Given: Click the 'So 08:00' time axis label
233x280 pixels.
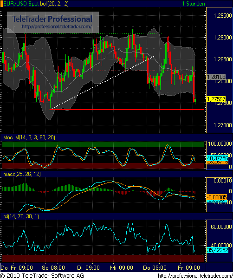Looking at the screenshot, I should (53, 268).
